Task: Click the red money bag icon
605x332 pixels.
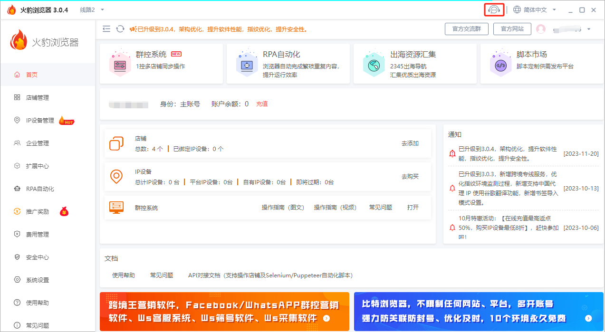Action: [64, 211]
